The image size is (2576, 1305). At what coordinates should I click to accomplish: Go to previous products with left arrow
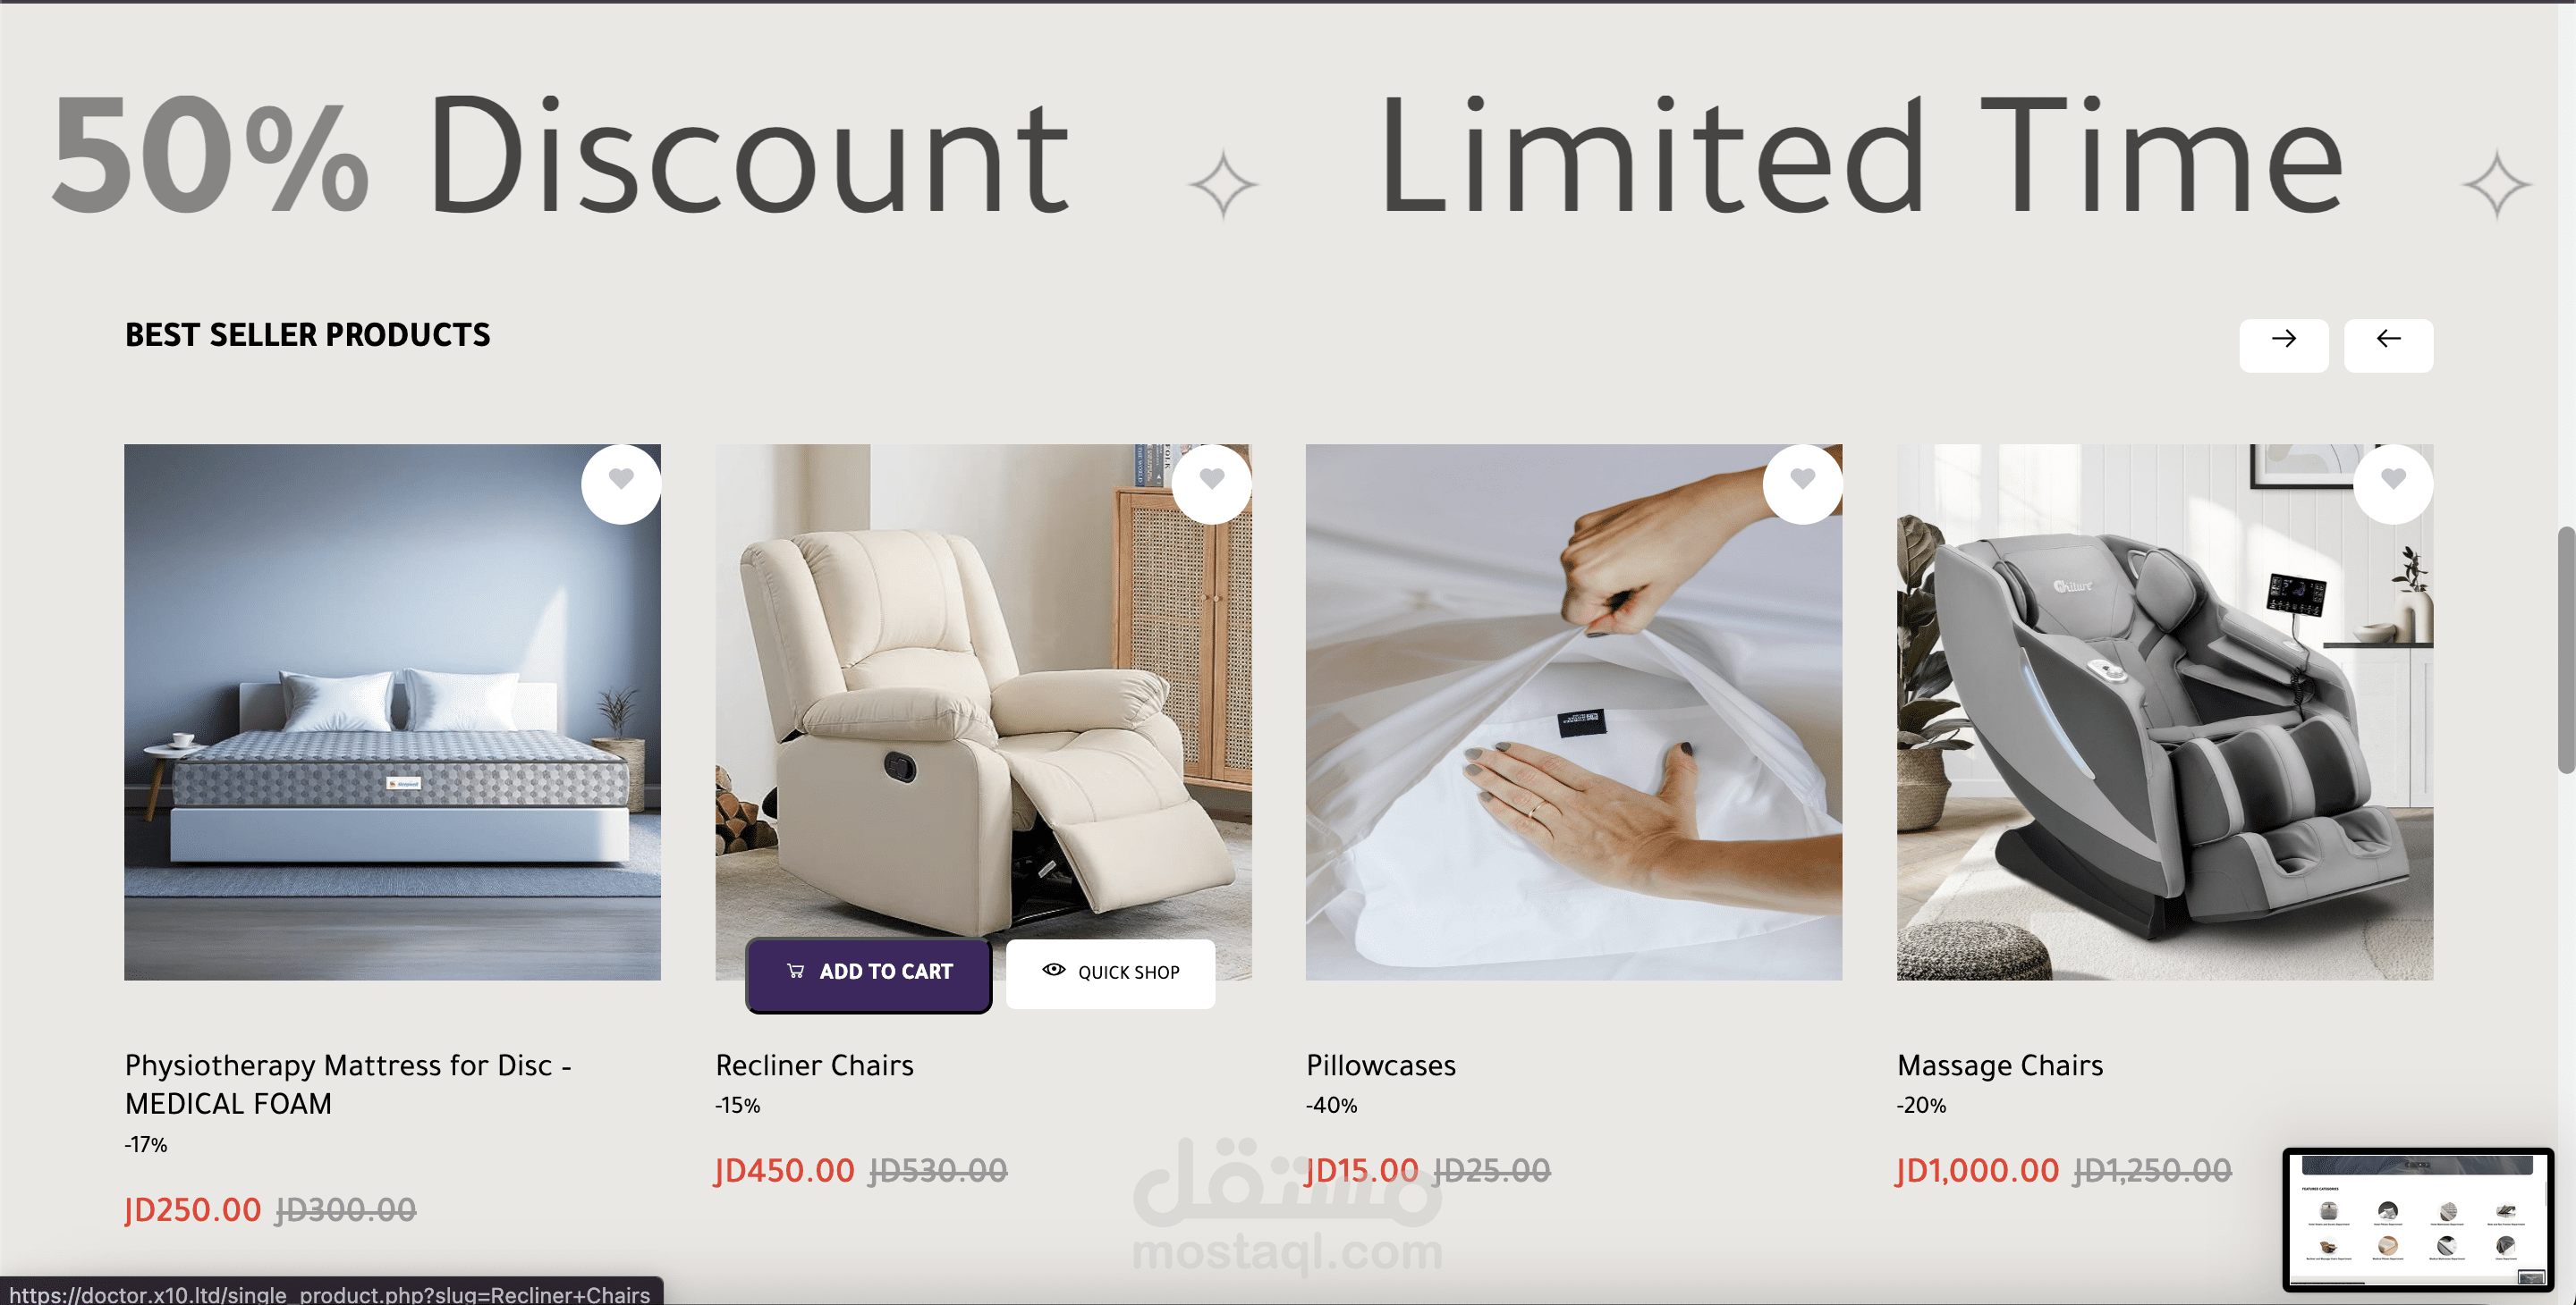(x=2389, y=345)
